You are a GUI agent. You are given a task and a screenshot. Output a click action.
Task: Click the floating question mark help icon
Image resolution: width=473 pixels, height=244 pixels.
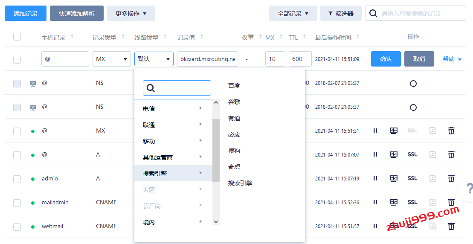(469, 188)
